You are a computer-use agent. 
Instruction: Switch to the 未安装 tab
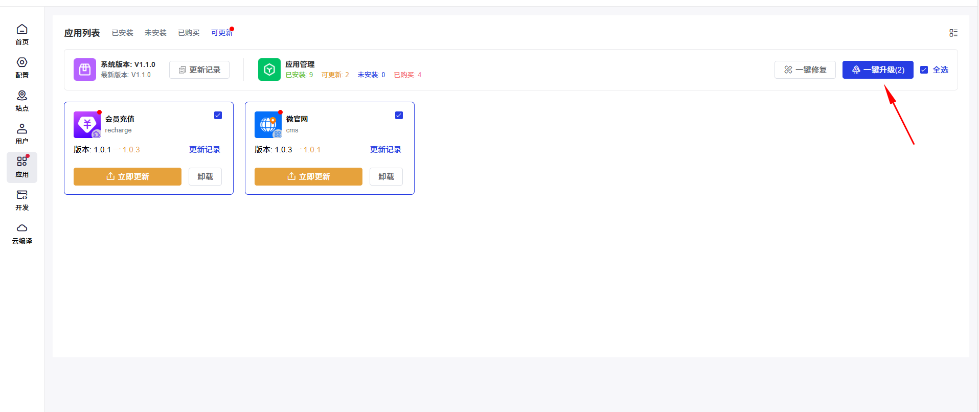pyautogui.click(x=155, y=33)
